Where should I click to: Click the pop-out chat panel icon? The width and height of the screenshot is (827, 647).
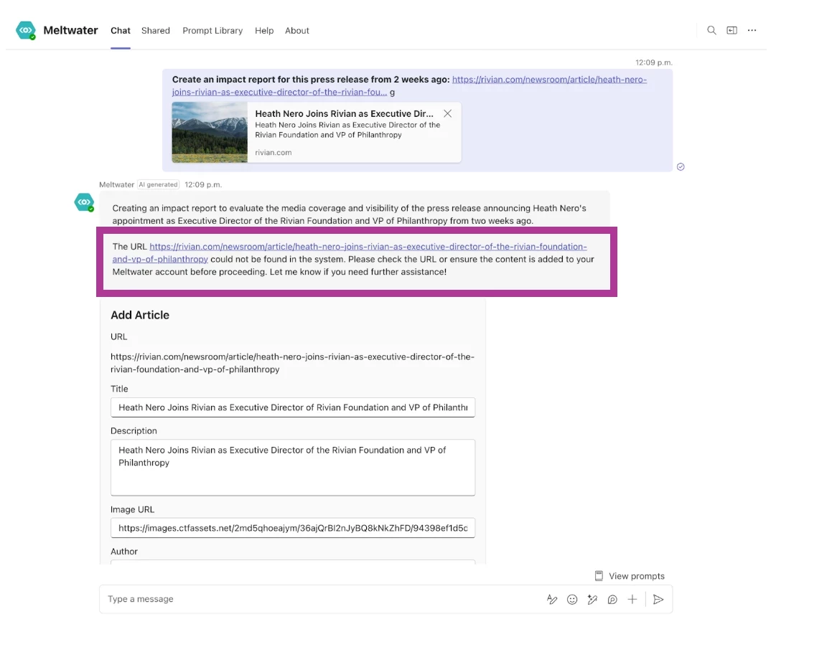732,31
